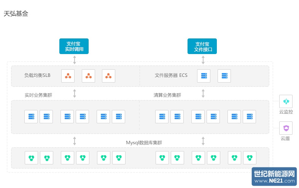This screenshot has width=299, height=188.
Task: Click the 支付宝 文件接口 button
Action: [202, 46]
